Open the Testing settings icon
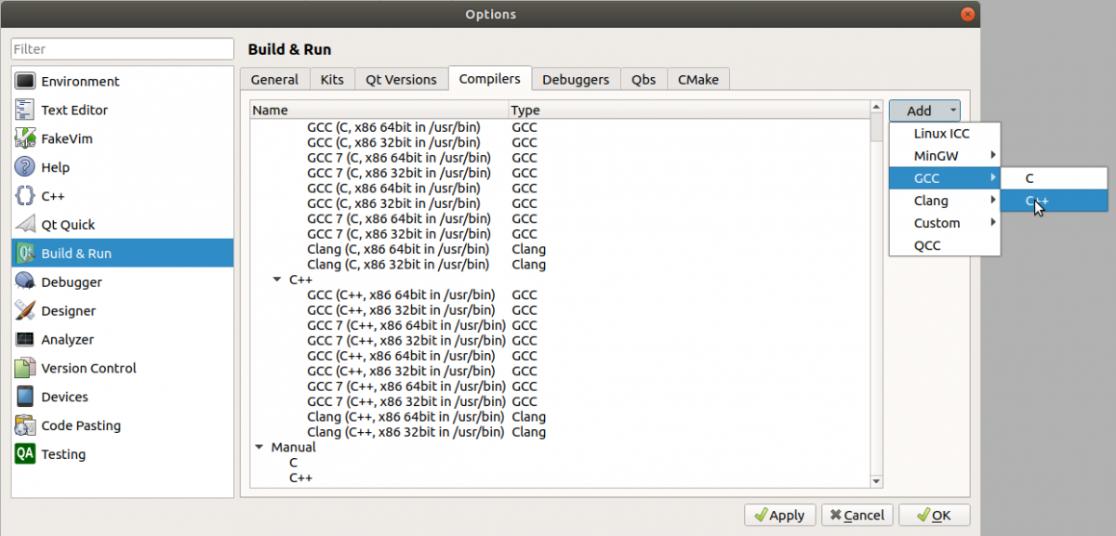The image size is (1116, 536). point(23,454)
